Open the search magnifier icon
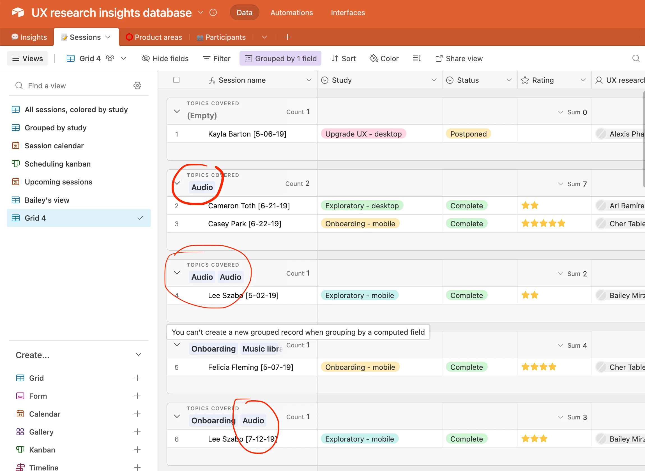Viewport: 645px width, 471px height. (x=635, y=58)
